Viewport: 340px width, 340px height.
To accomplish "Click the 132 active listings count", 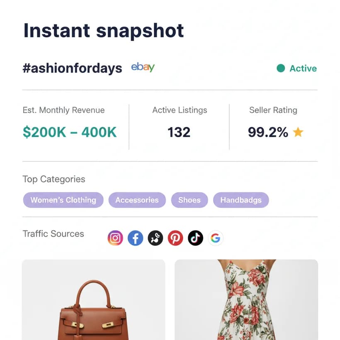I will click(x=179, y=132).
